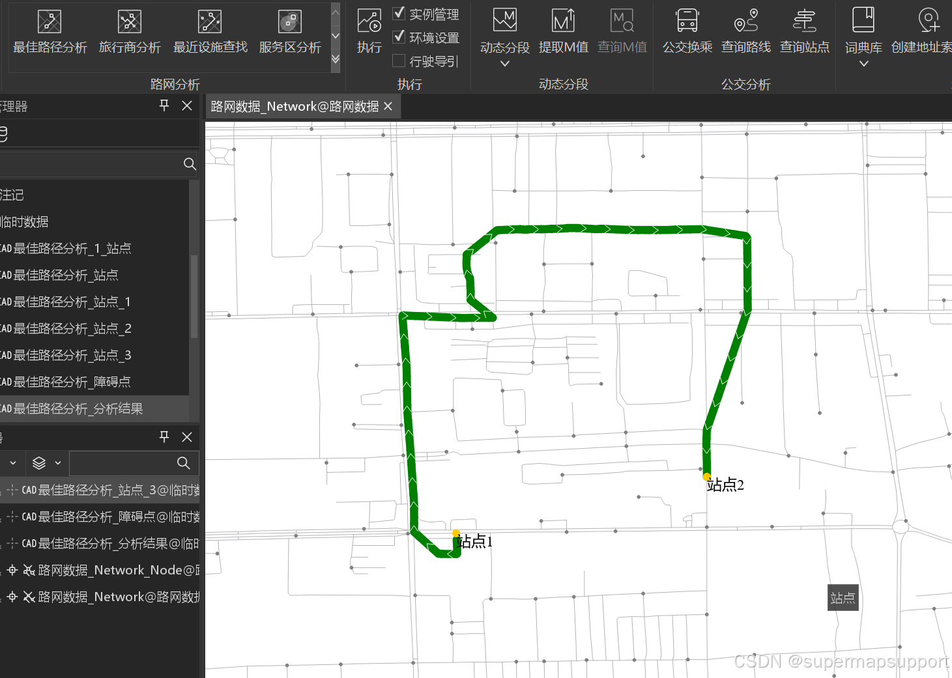Open the 查询站点 tool

[x=805, y=31]
